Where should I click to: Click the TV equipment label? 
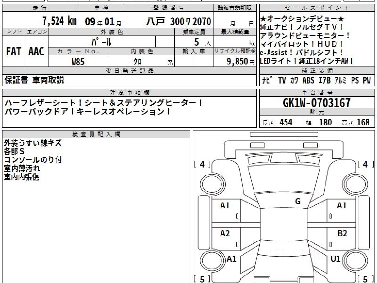pyautogui.click(x=282, y=80)
